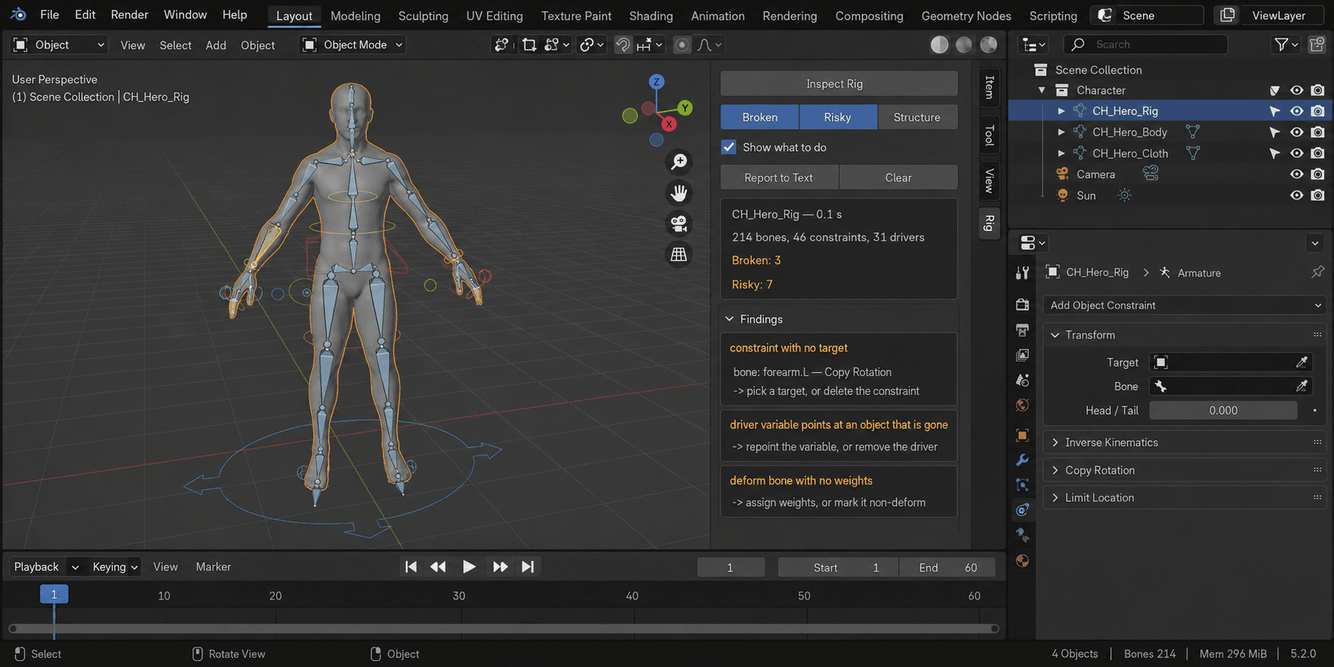
Task: Toggle camera view with camera icon
Action: [x=679, y=224]
